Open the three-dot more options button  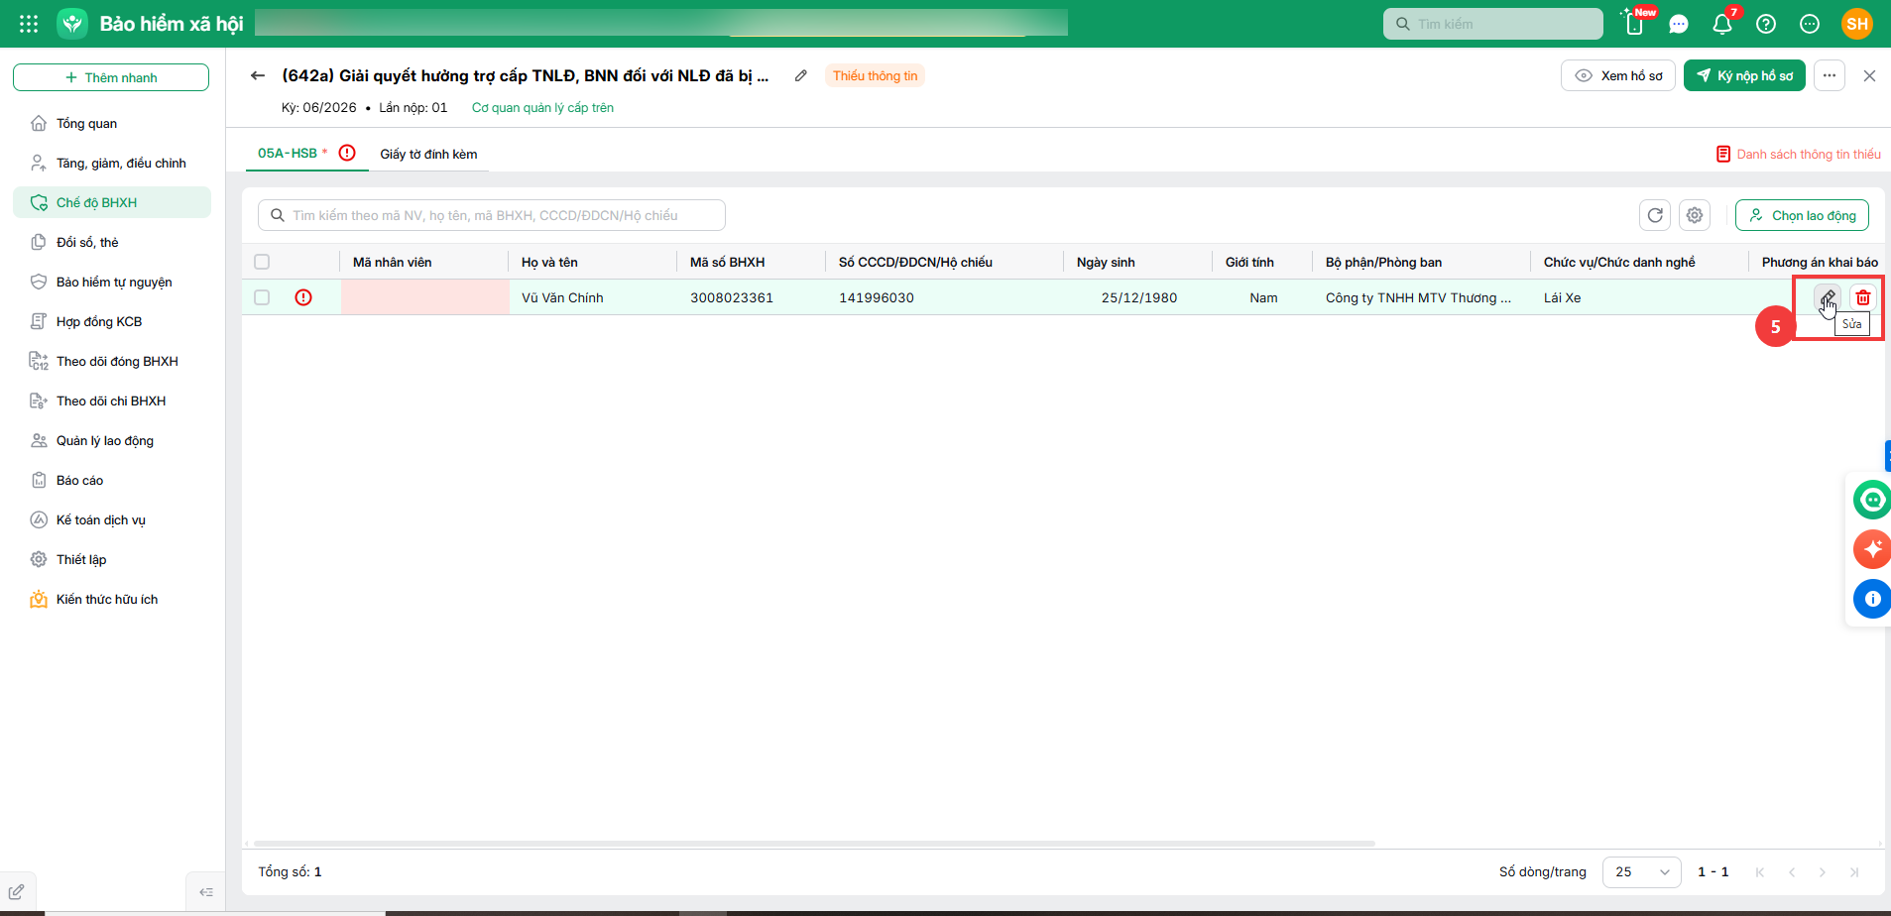click(x=1830, y=75)
